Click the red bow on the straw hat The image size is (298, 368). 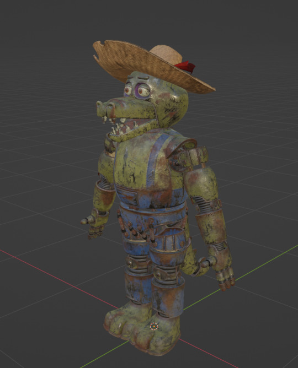tap(185, 67)
